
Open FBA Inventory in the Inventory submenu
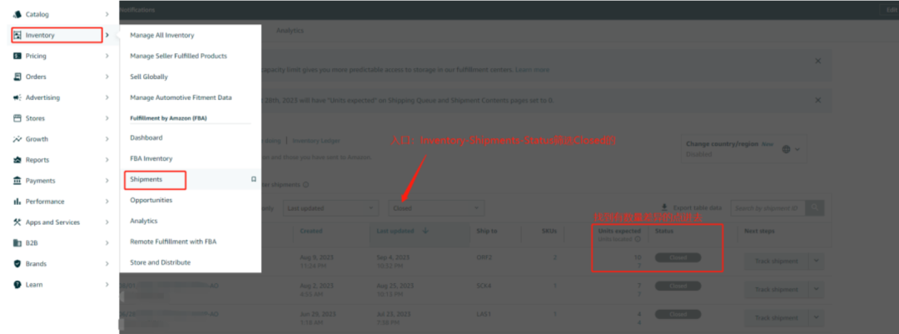coord(151,158)
